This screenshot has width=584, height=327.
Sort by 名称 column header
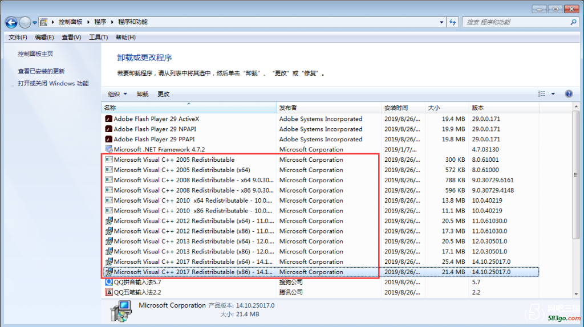188,108
